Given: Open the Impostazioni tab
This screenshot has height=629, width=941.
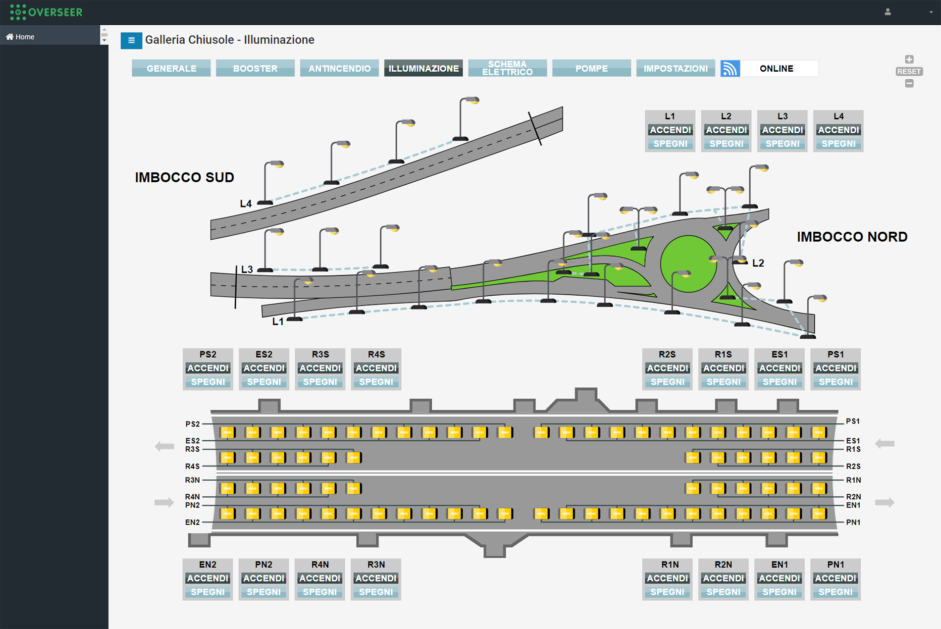Looking at the screenshot, I should pos(676,68).
